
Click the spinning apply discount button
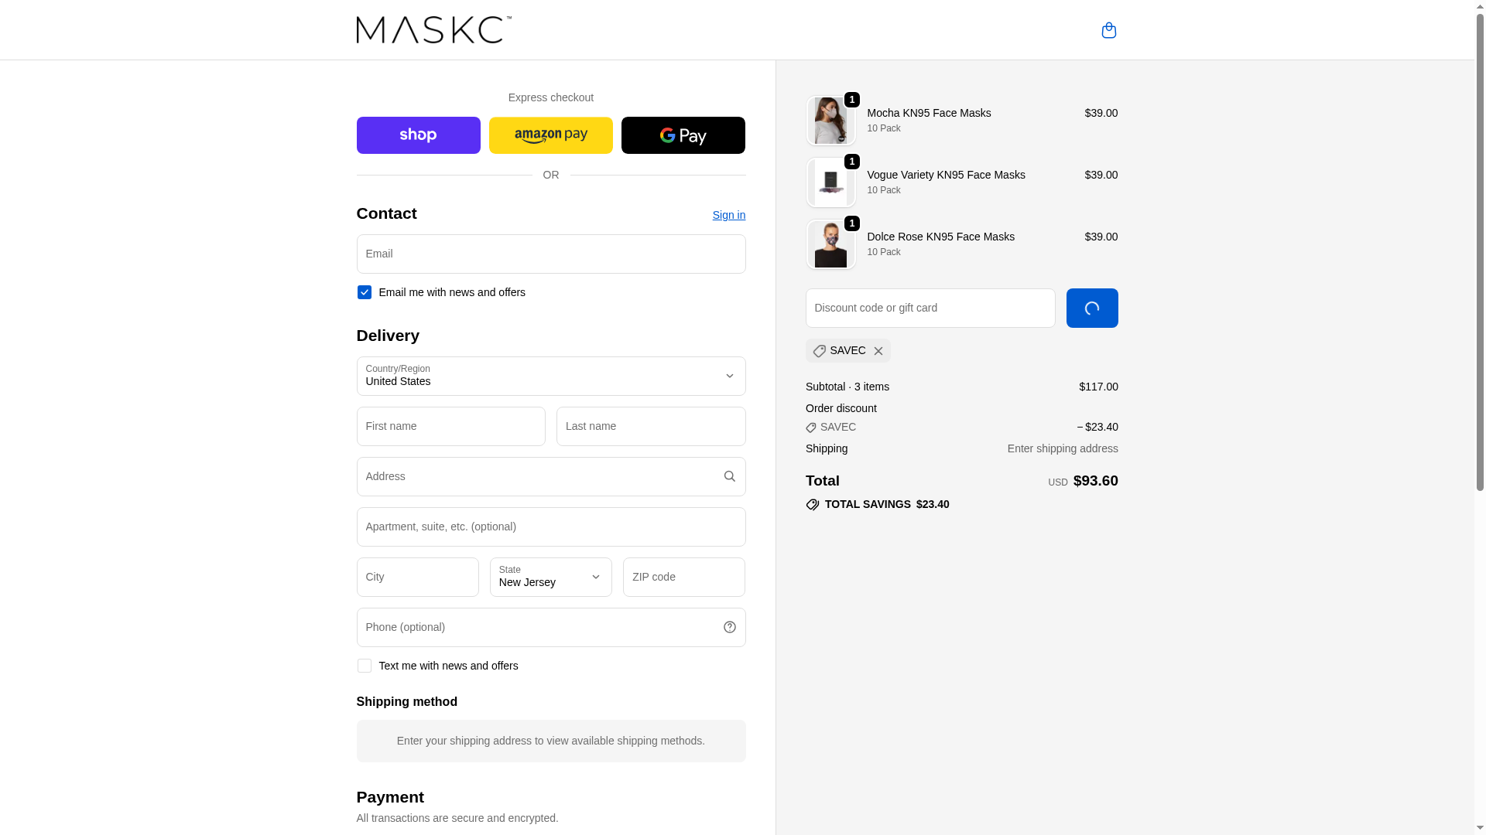(1091, 308)
